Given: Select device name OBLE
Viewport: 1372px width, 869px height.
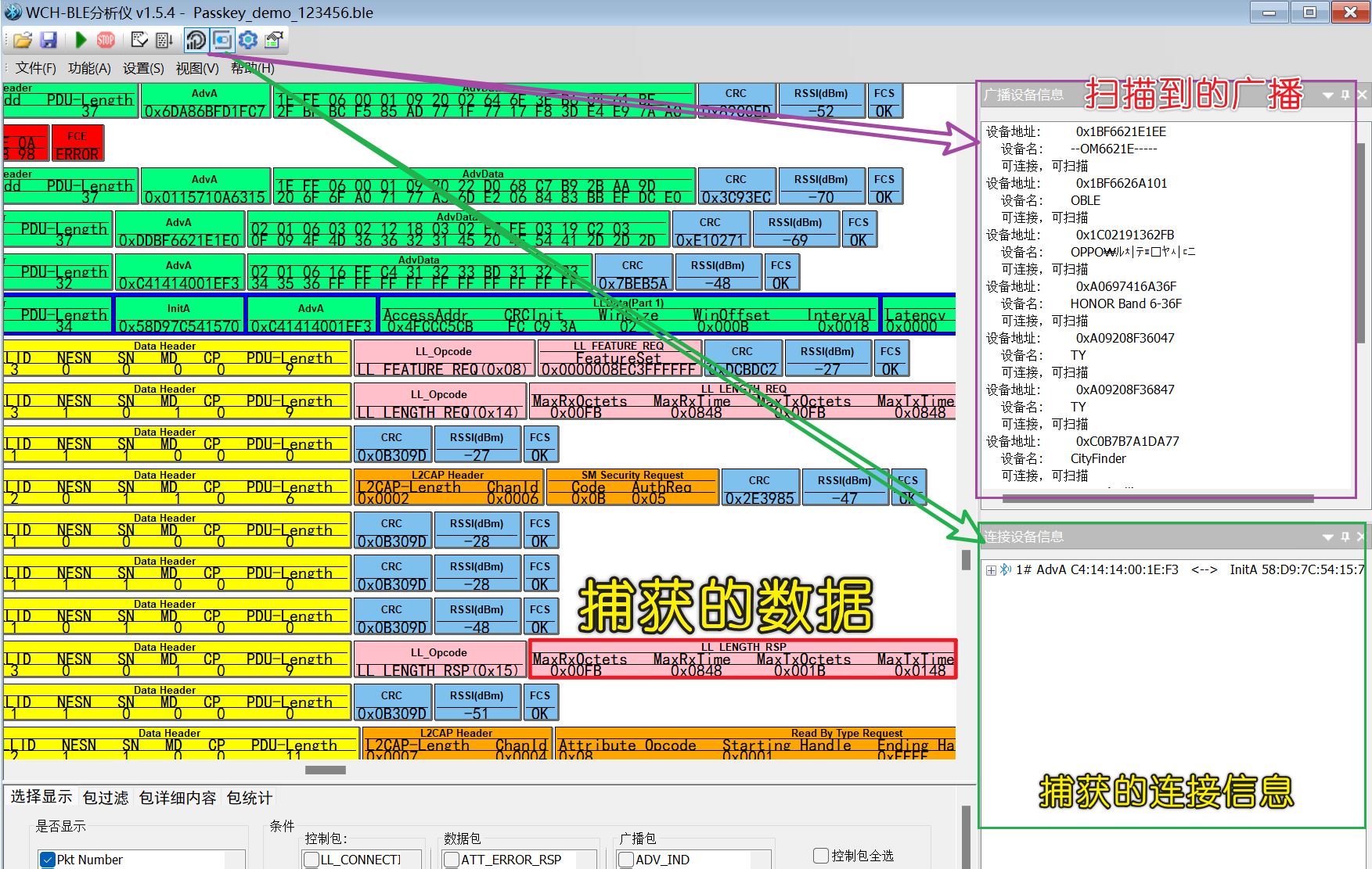Looking at the screenshot, I should coord(1086,200).
